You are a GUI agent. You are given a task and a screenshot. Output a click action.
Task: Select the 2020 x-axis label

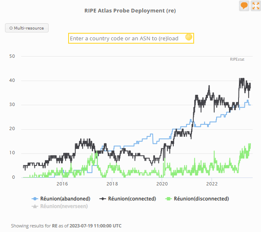tap(162, 184)
